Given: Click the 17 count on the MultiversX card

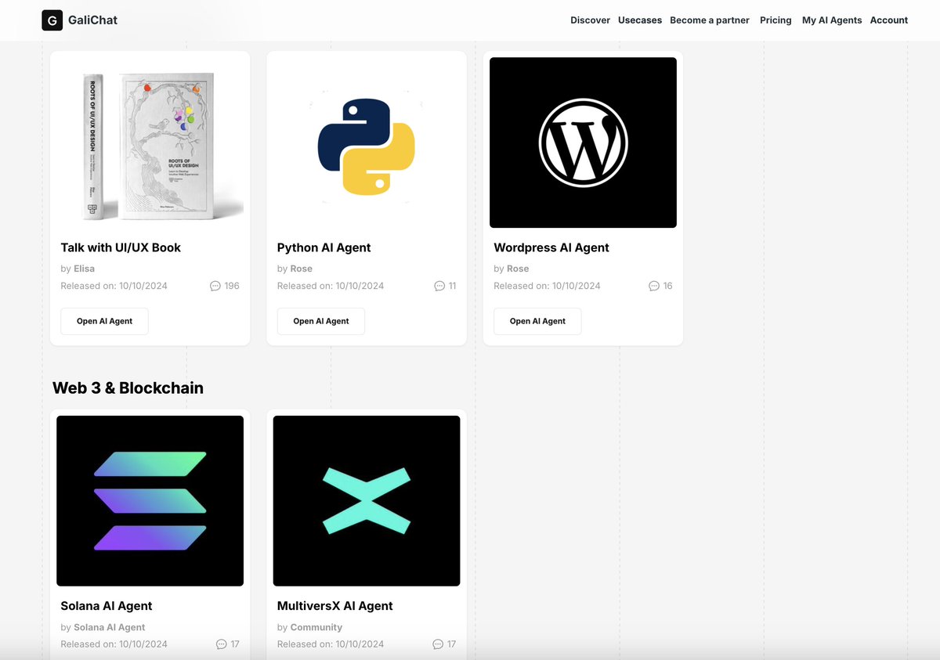Looking at the screenshot, I should 451,644.
